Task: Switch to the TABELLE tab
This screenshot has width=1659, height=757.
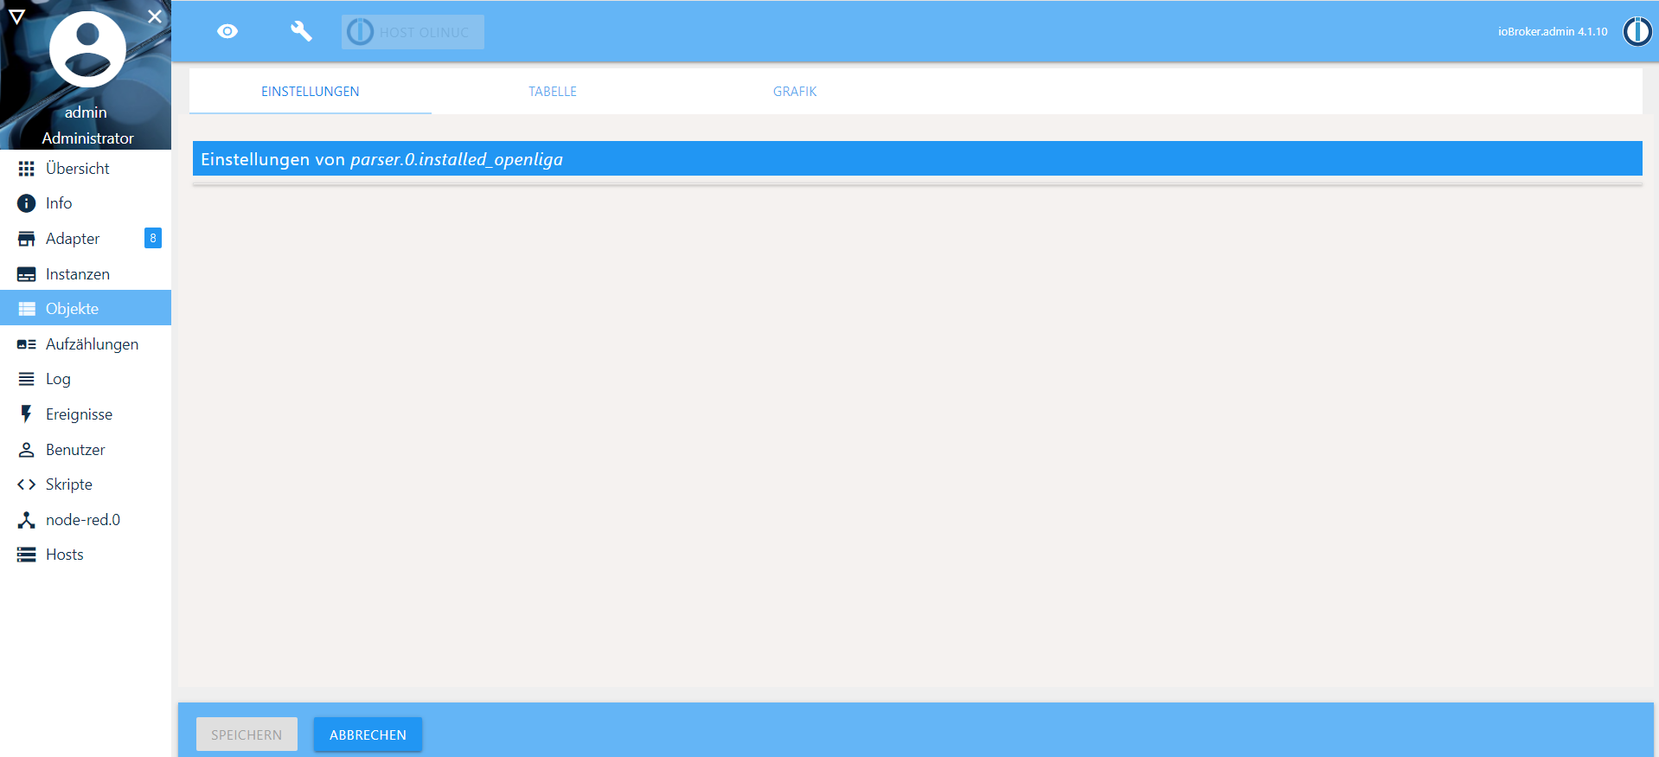Action: tap(553, 92)
